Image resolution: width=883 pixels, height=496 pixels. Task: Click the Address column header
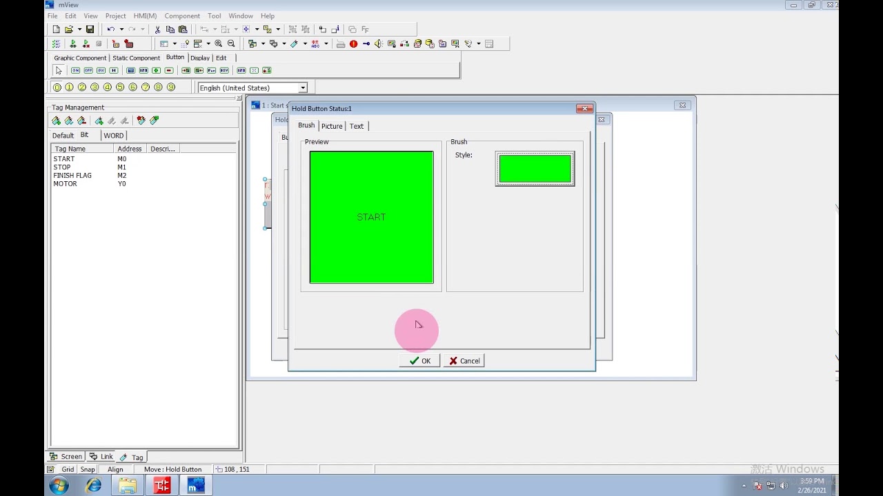(131, 149)
